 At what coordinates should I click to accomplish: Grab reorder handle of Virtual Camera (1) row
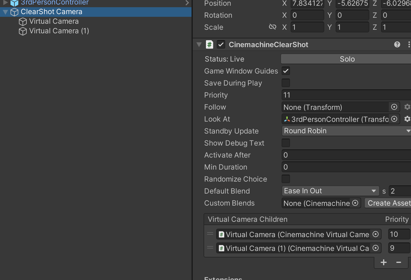point(210,248)
